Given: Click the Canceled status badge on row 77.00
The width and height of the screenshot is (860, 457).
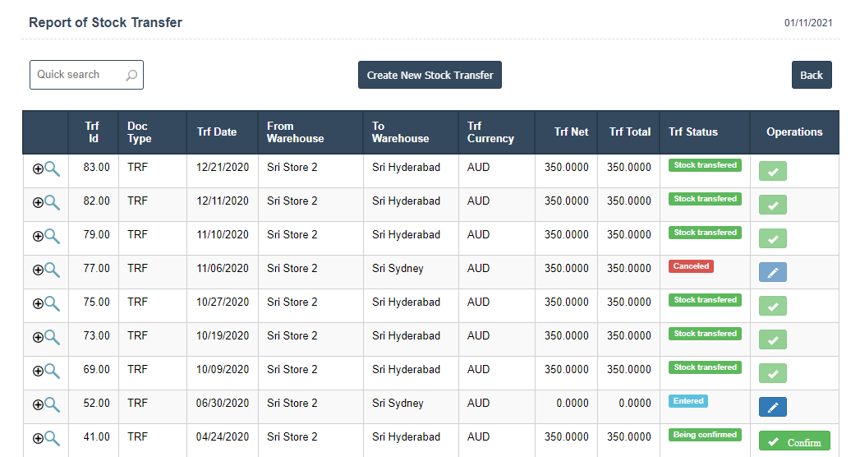Looking at the screenshot, I should [x=691, y=266].
